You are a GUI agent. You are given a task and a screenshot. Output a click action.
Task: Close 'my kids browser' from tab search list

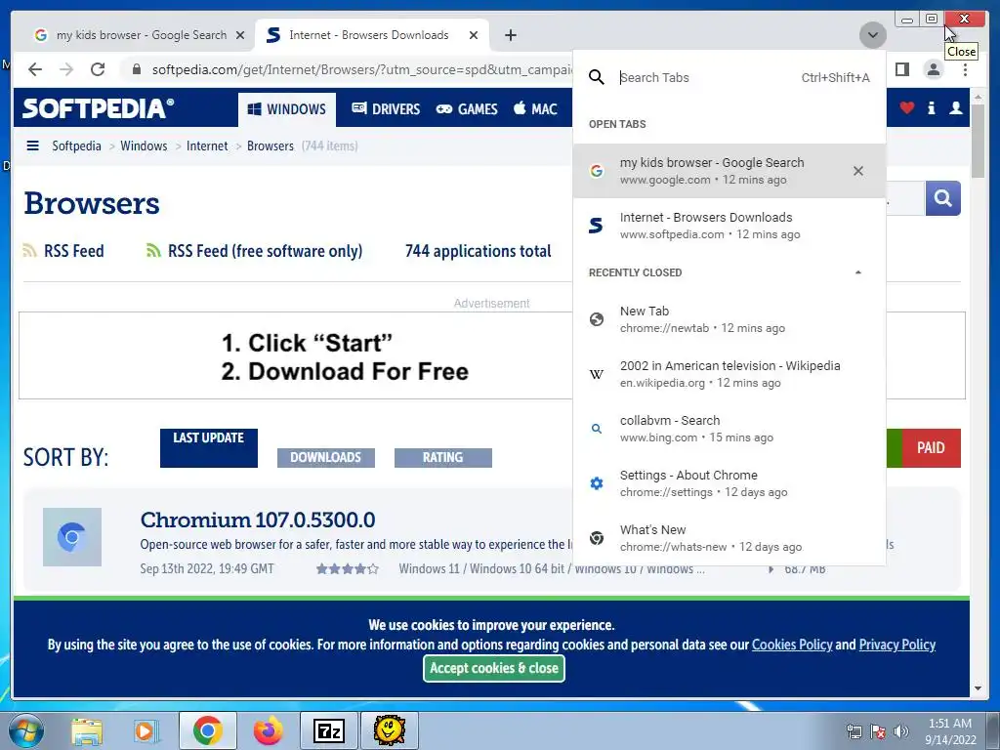(x=857, y=171)
